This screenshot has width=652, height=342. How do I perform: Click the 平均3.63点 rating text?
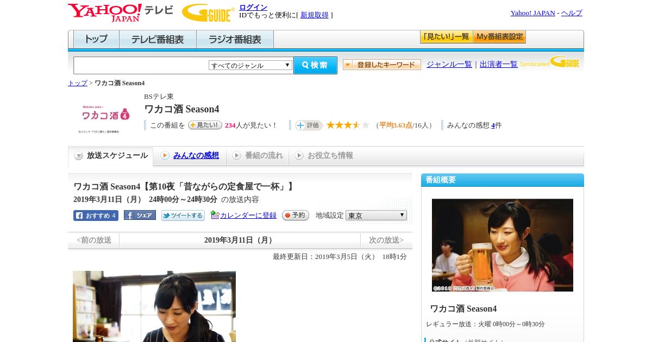coord(396,125)
